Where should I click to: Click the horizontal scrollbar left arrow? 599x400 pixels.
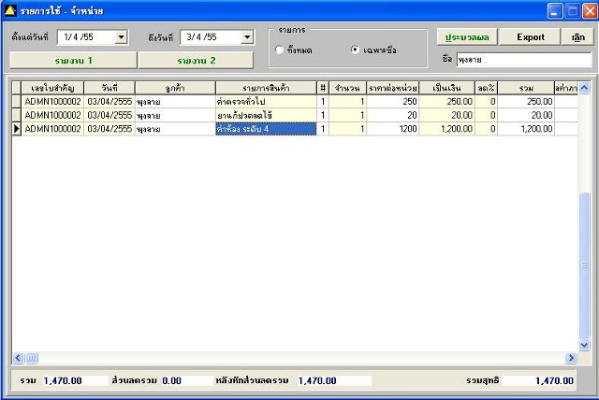click(18, 358)
